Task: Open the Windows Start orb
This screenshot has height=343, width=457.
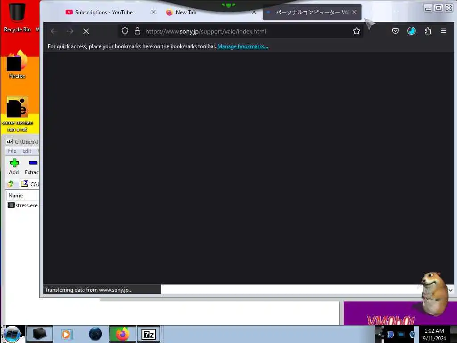Action: [x=12, y=334]
